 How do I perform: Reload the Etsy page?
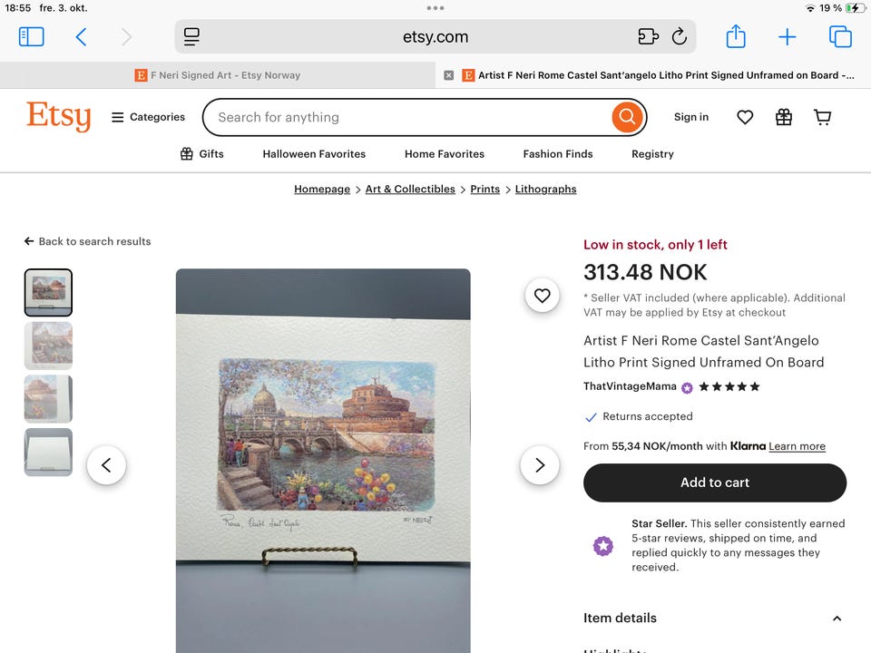679,36
